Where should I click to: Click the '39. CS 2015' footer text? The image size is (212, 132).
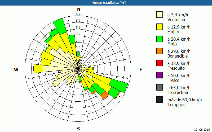(x=202, y=130)
